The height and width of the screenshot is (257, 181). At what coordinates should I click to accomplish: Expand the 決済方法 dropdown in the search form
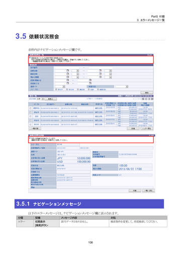(x=127, y=86)
